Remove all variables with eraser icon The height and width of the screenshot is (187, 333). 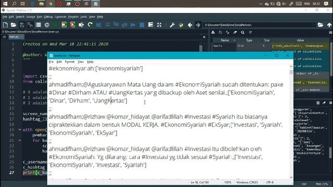click(x=235, y=32)
